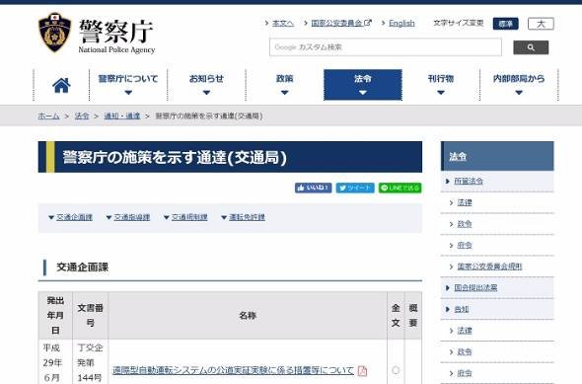Switch to the English site
The height and width of the screenshot is (384, 582).
pyautogui.click(x=401, y=23)
